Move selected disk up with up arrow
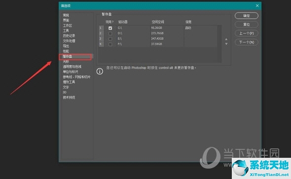This screenshot has width=291, height=179. (x=226, y=39)
